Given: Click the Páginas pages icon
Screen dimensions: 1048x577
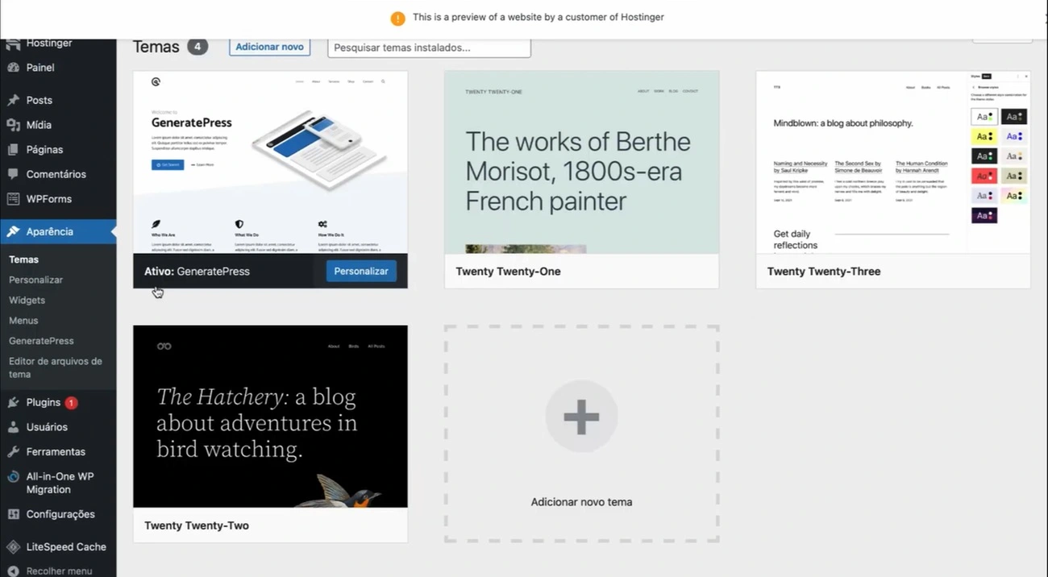Looking at the screenshot, I should tap(13, 150).
